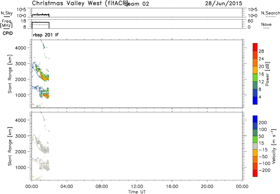The width and height of the screenshot is (280, 194).
Task: Click the 'CPID' row label
Action: (x=8, y=33)
